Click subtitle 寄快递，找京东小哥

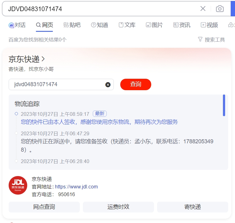coord(31,69)
